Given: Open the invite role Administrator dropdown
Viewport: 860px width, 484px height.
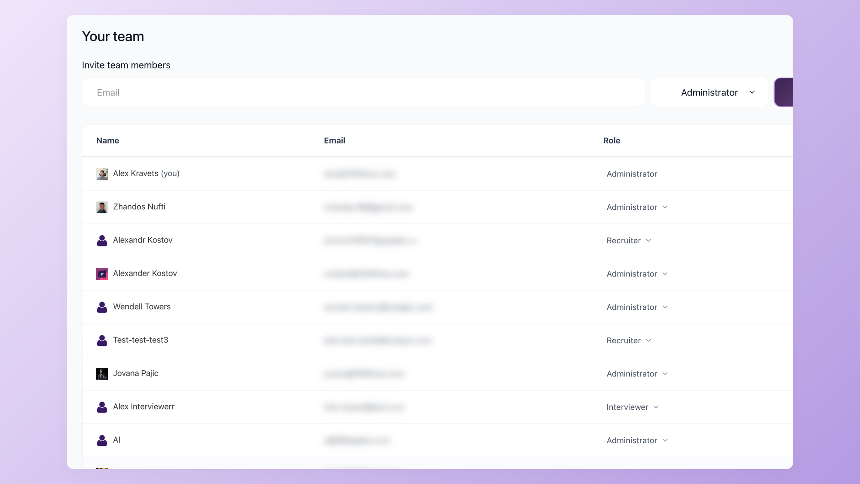Looking at the screenshot, I should 709,92.
